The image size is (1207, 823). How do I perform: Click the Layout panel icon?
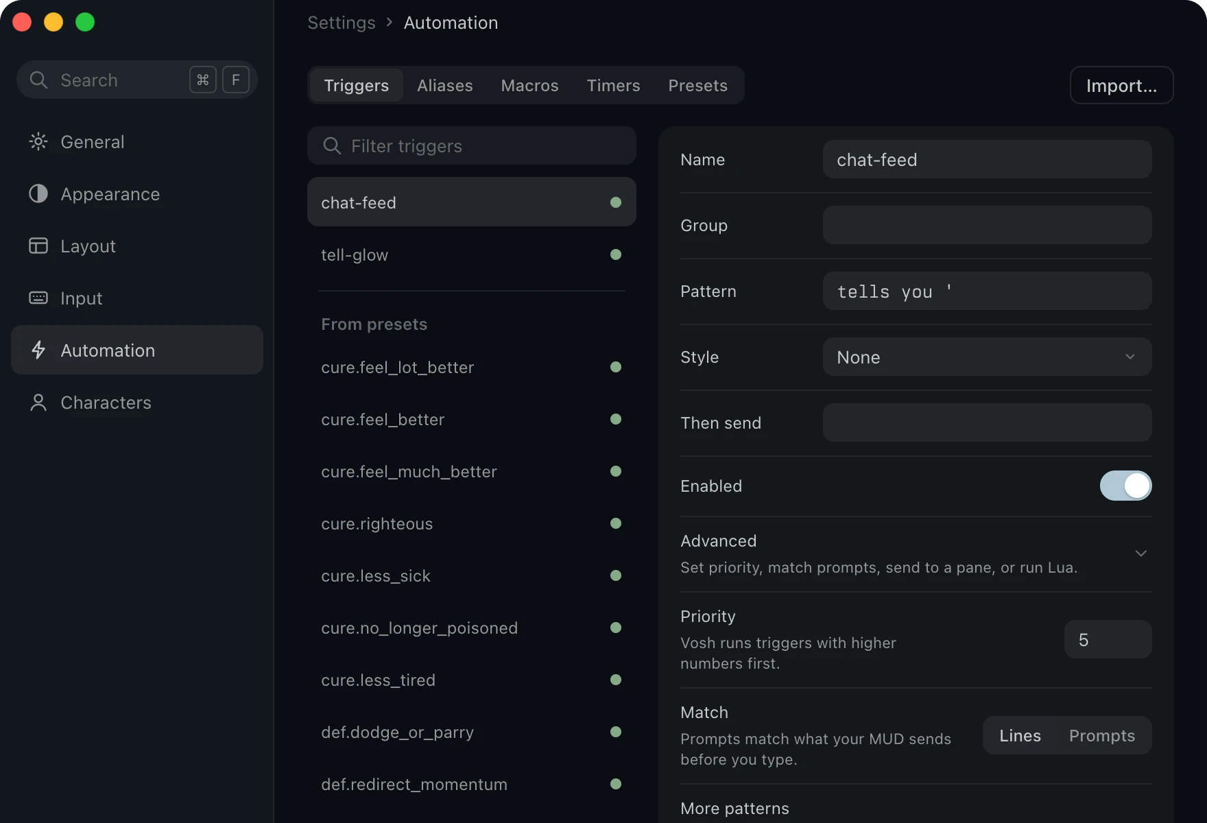38,246
